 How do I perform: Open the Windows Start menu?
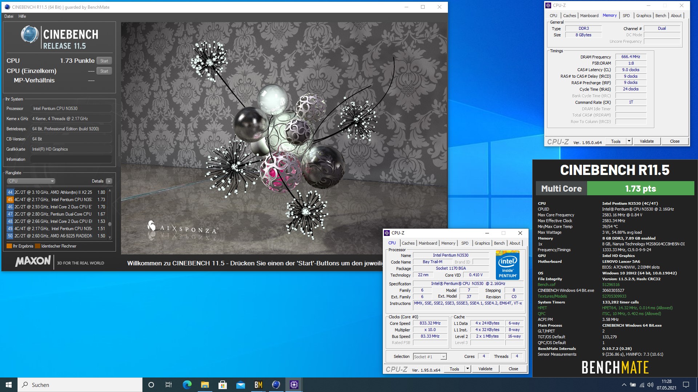[x=9, y=385]
